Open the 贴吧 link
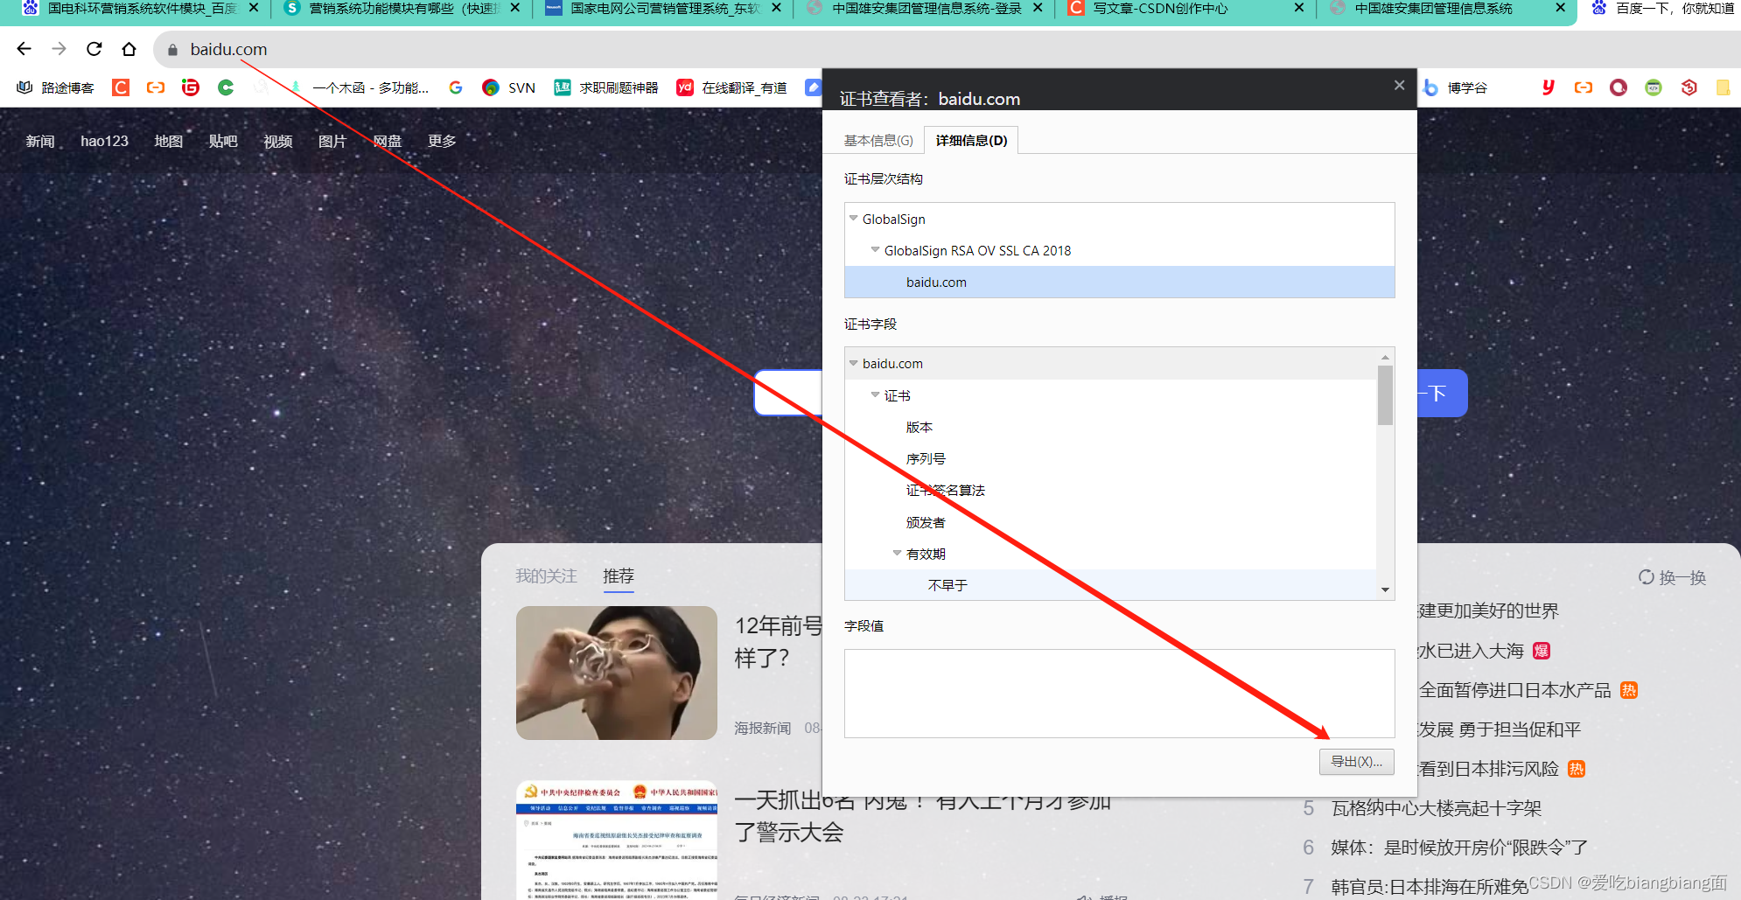This screenshot has width=1741, height=900. (223, 141)
